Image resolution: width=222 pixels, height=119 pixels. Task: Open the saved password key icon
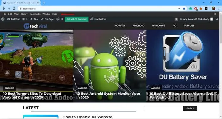(x=179, y=9)
